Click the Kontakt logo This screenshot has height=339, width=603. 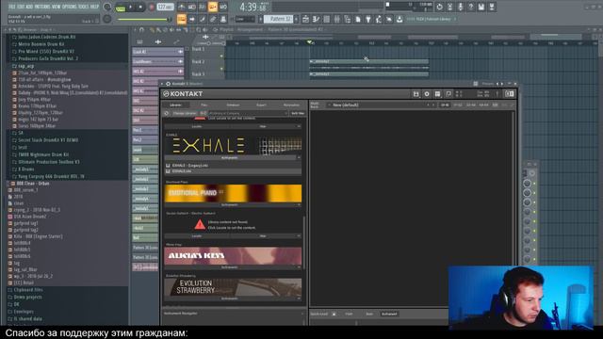coord(183,94)
